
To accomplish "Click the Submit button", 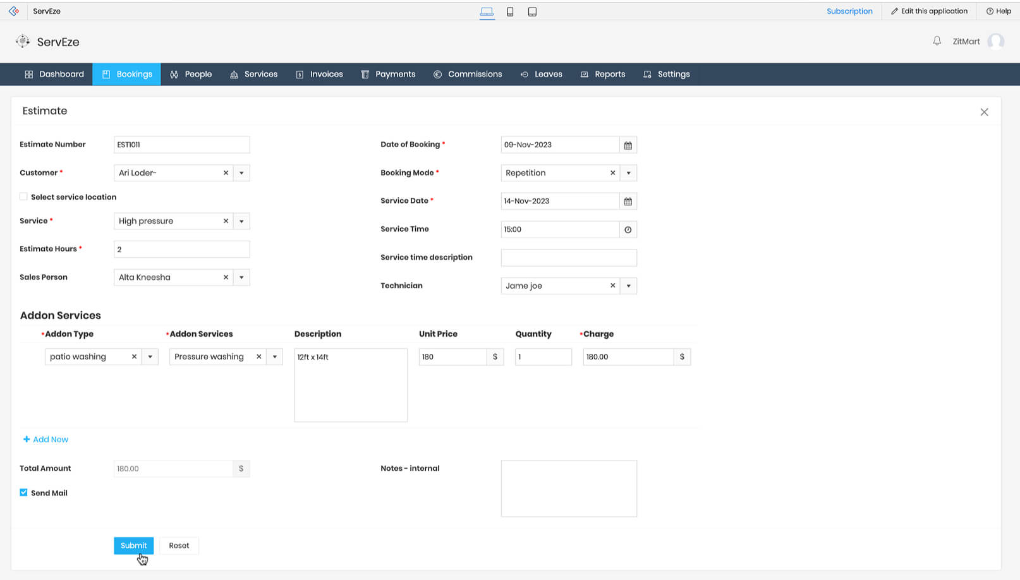I will tap(133, 545).
